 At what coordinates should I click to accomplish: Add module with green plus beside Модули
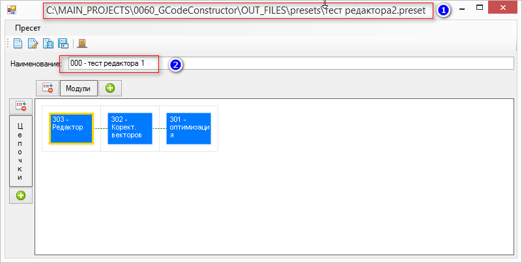(110, 88)
